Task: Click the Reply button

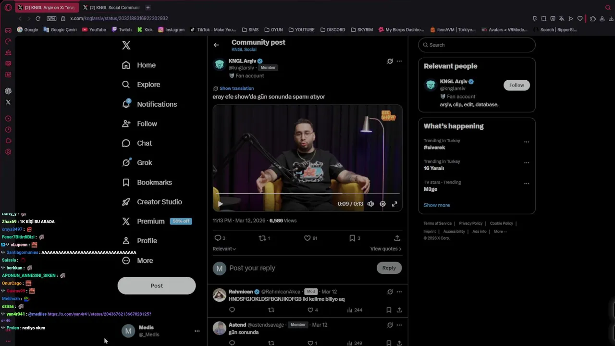Action: [389, 268]
